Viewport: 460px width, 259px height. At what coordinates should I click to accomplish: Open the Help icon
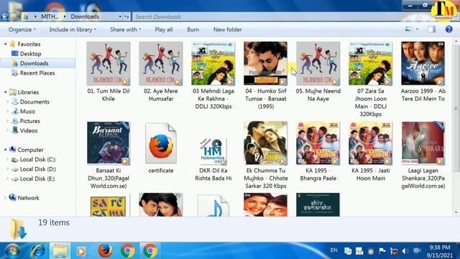click(x=448, y=29)
